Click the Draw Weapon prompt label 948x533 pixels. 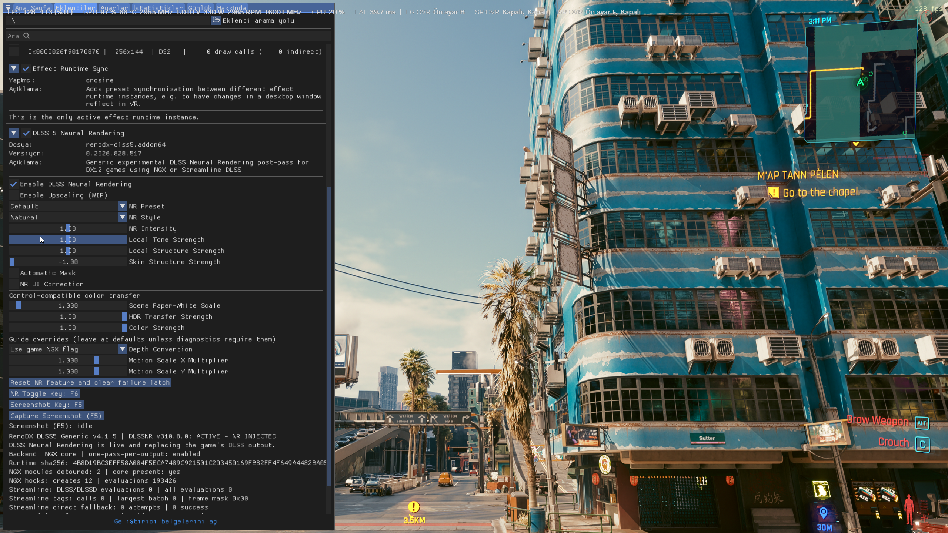point(878,421)
